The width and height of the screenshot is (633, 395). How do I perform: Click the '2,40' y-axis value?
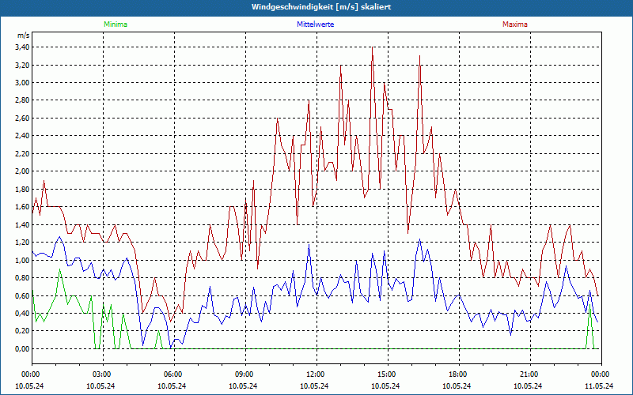tap(23, 136)
